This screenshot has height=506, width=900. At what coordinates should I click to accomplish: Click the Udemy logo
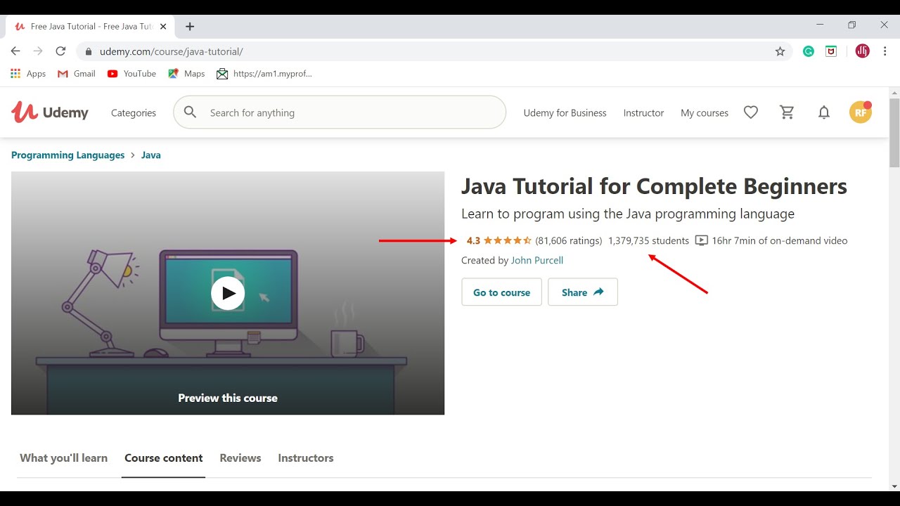50,112
